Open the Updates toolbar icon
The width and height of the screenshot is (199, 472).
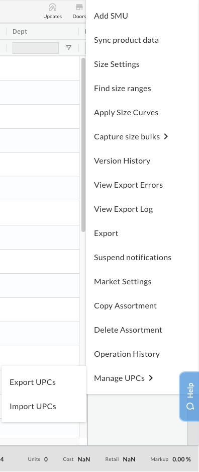point(53,7)
